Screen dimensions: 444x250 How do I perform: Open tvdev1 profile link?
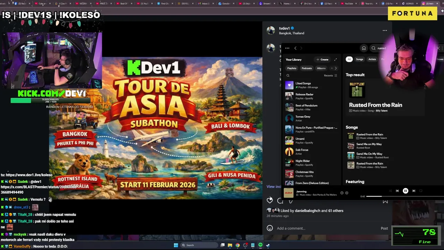coord(284,28)
